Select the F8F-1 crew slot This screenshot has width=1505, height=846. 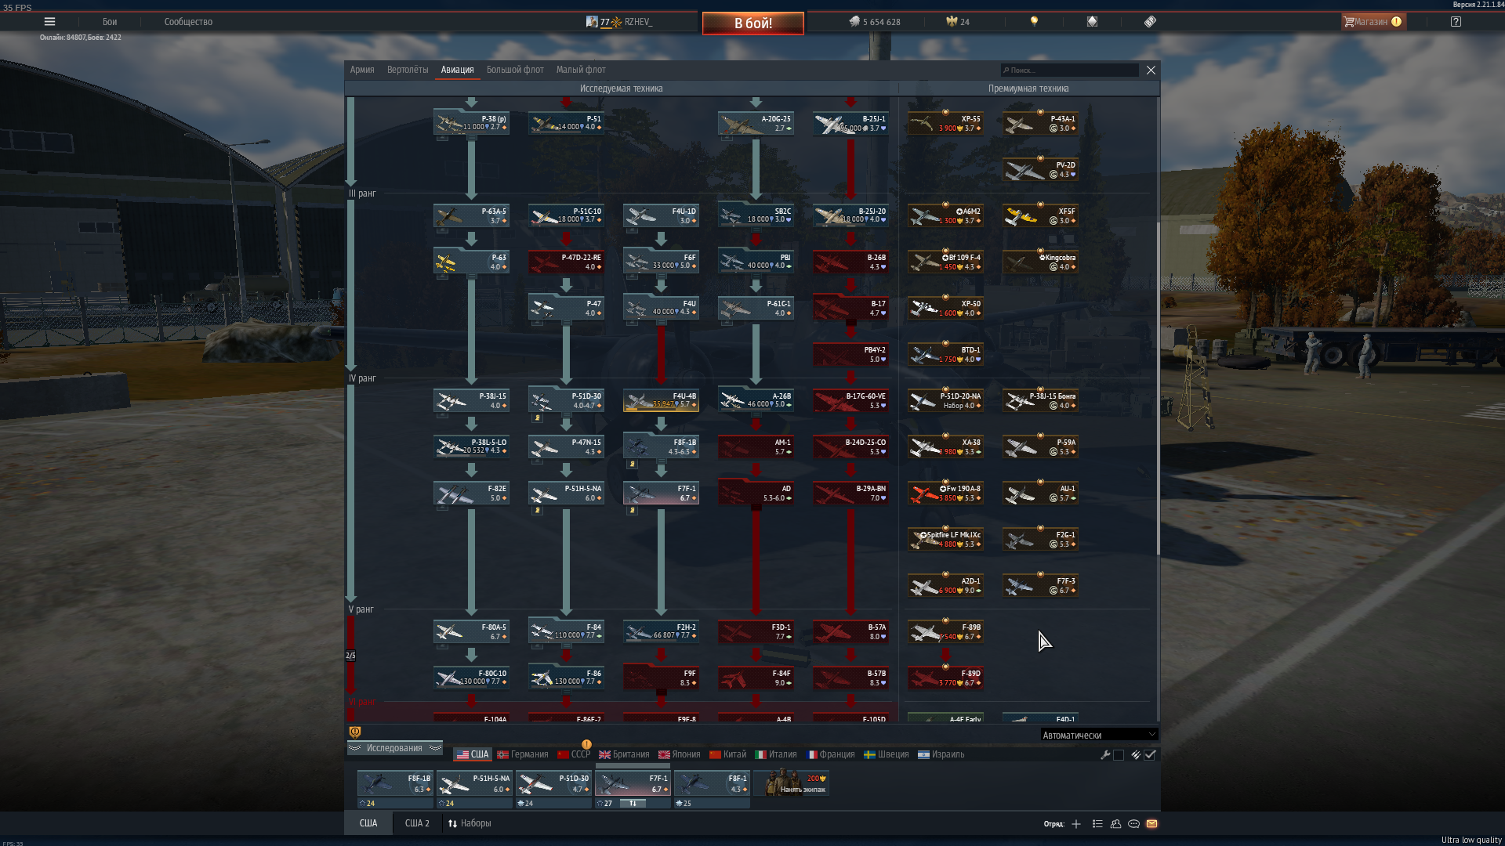click(x=712, y=783)
